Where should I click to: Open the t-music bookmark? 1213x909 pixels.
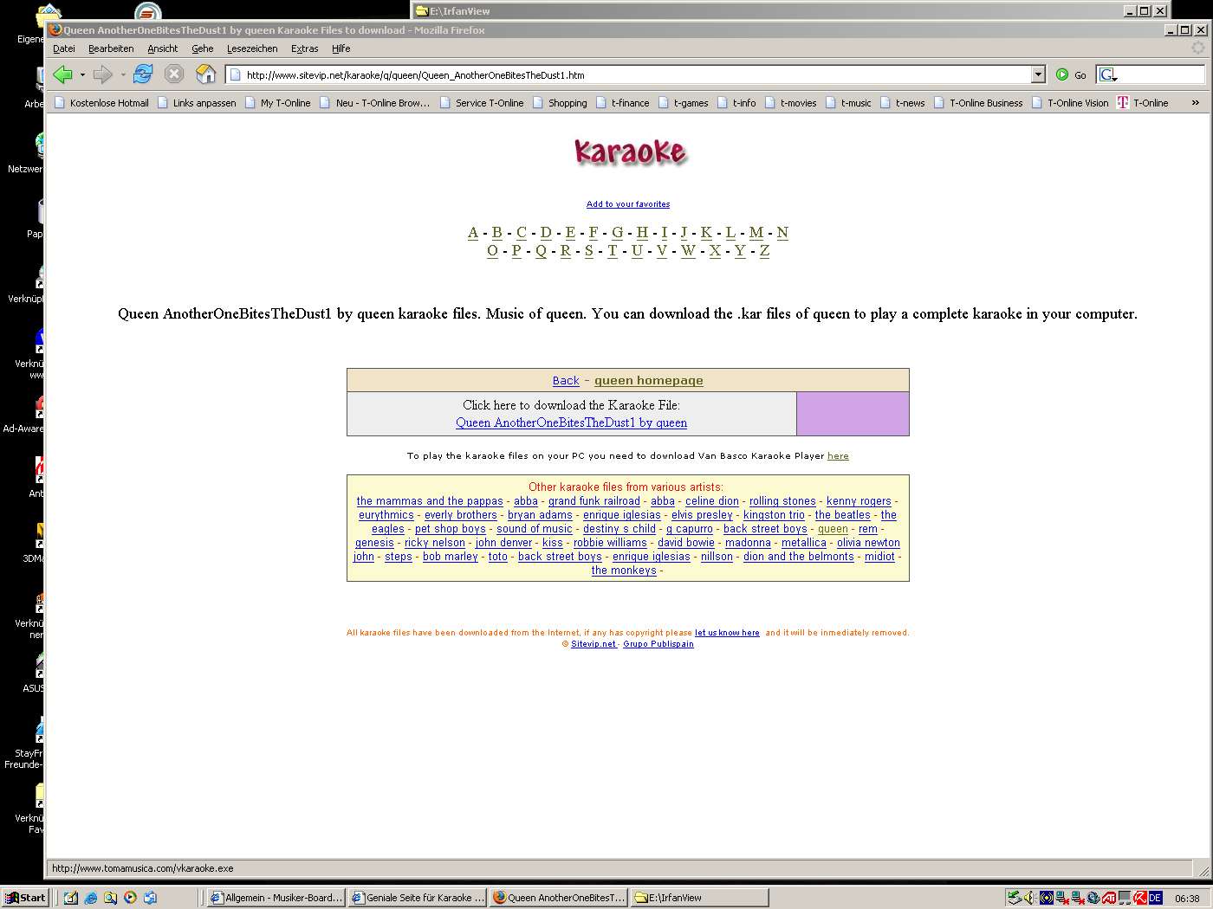tap(848, 103)
